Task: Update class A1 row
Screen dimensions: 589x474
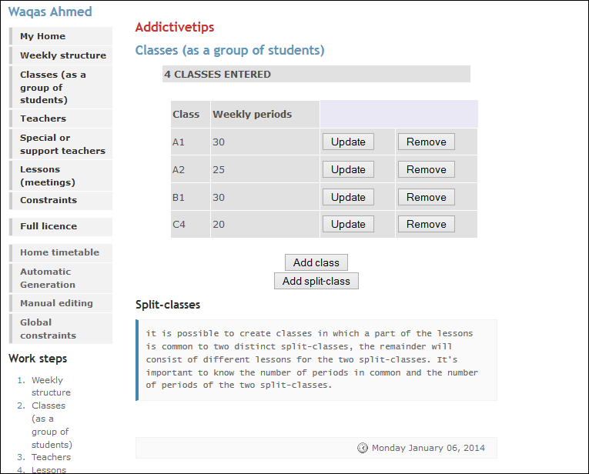Action: [348, 142]
